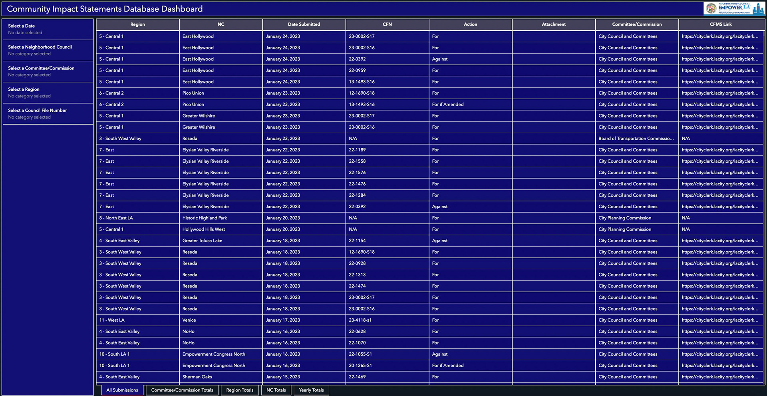This screenshot has width=767, height=396.
Task: Switch to the Region Totals tab
Action: tap(240, 390)
